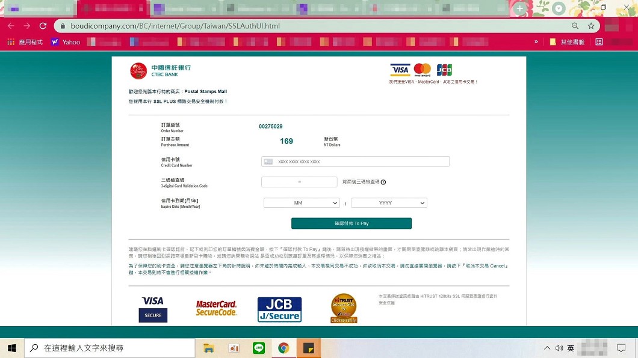Click the CTBC Bank logo
The height and width of the screenshot is (358, 638).
click(160, 71)
